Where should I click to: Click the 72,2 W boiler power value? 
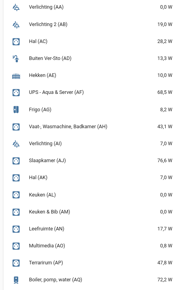coord(165,280)
